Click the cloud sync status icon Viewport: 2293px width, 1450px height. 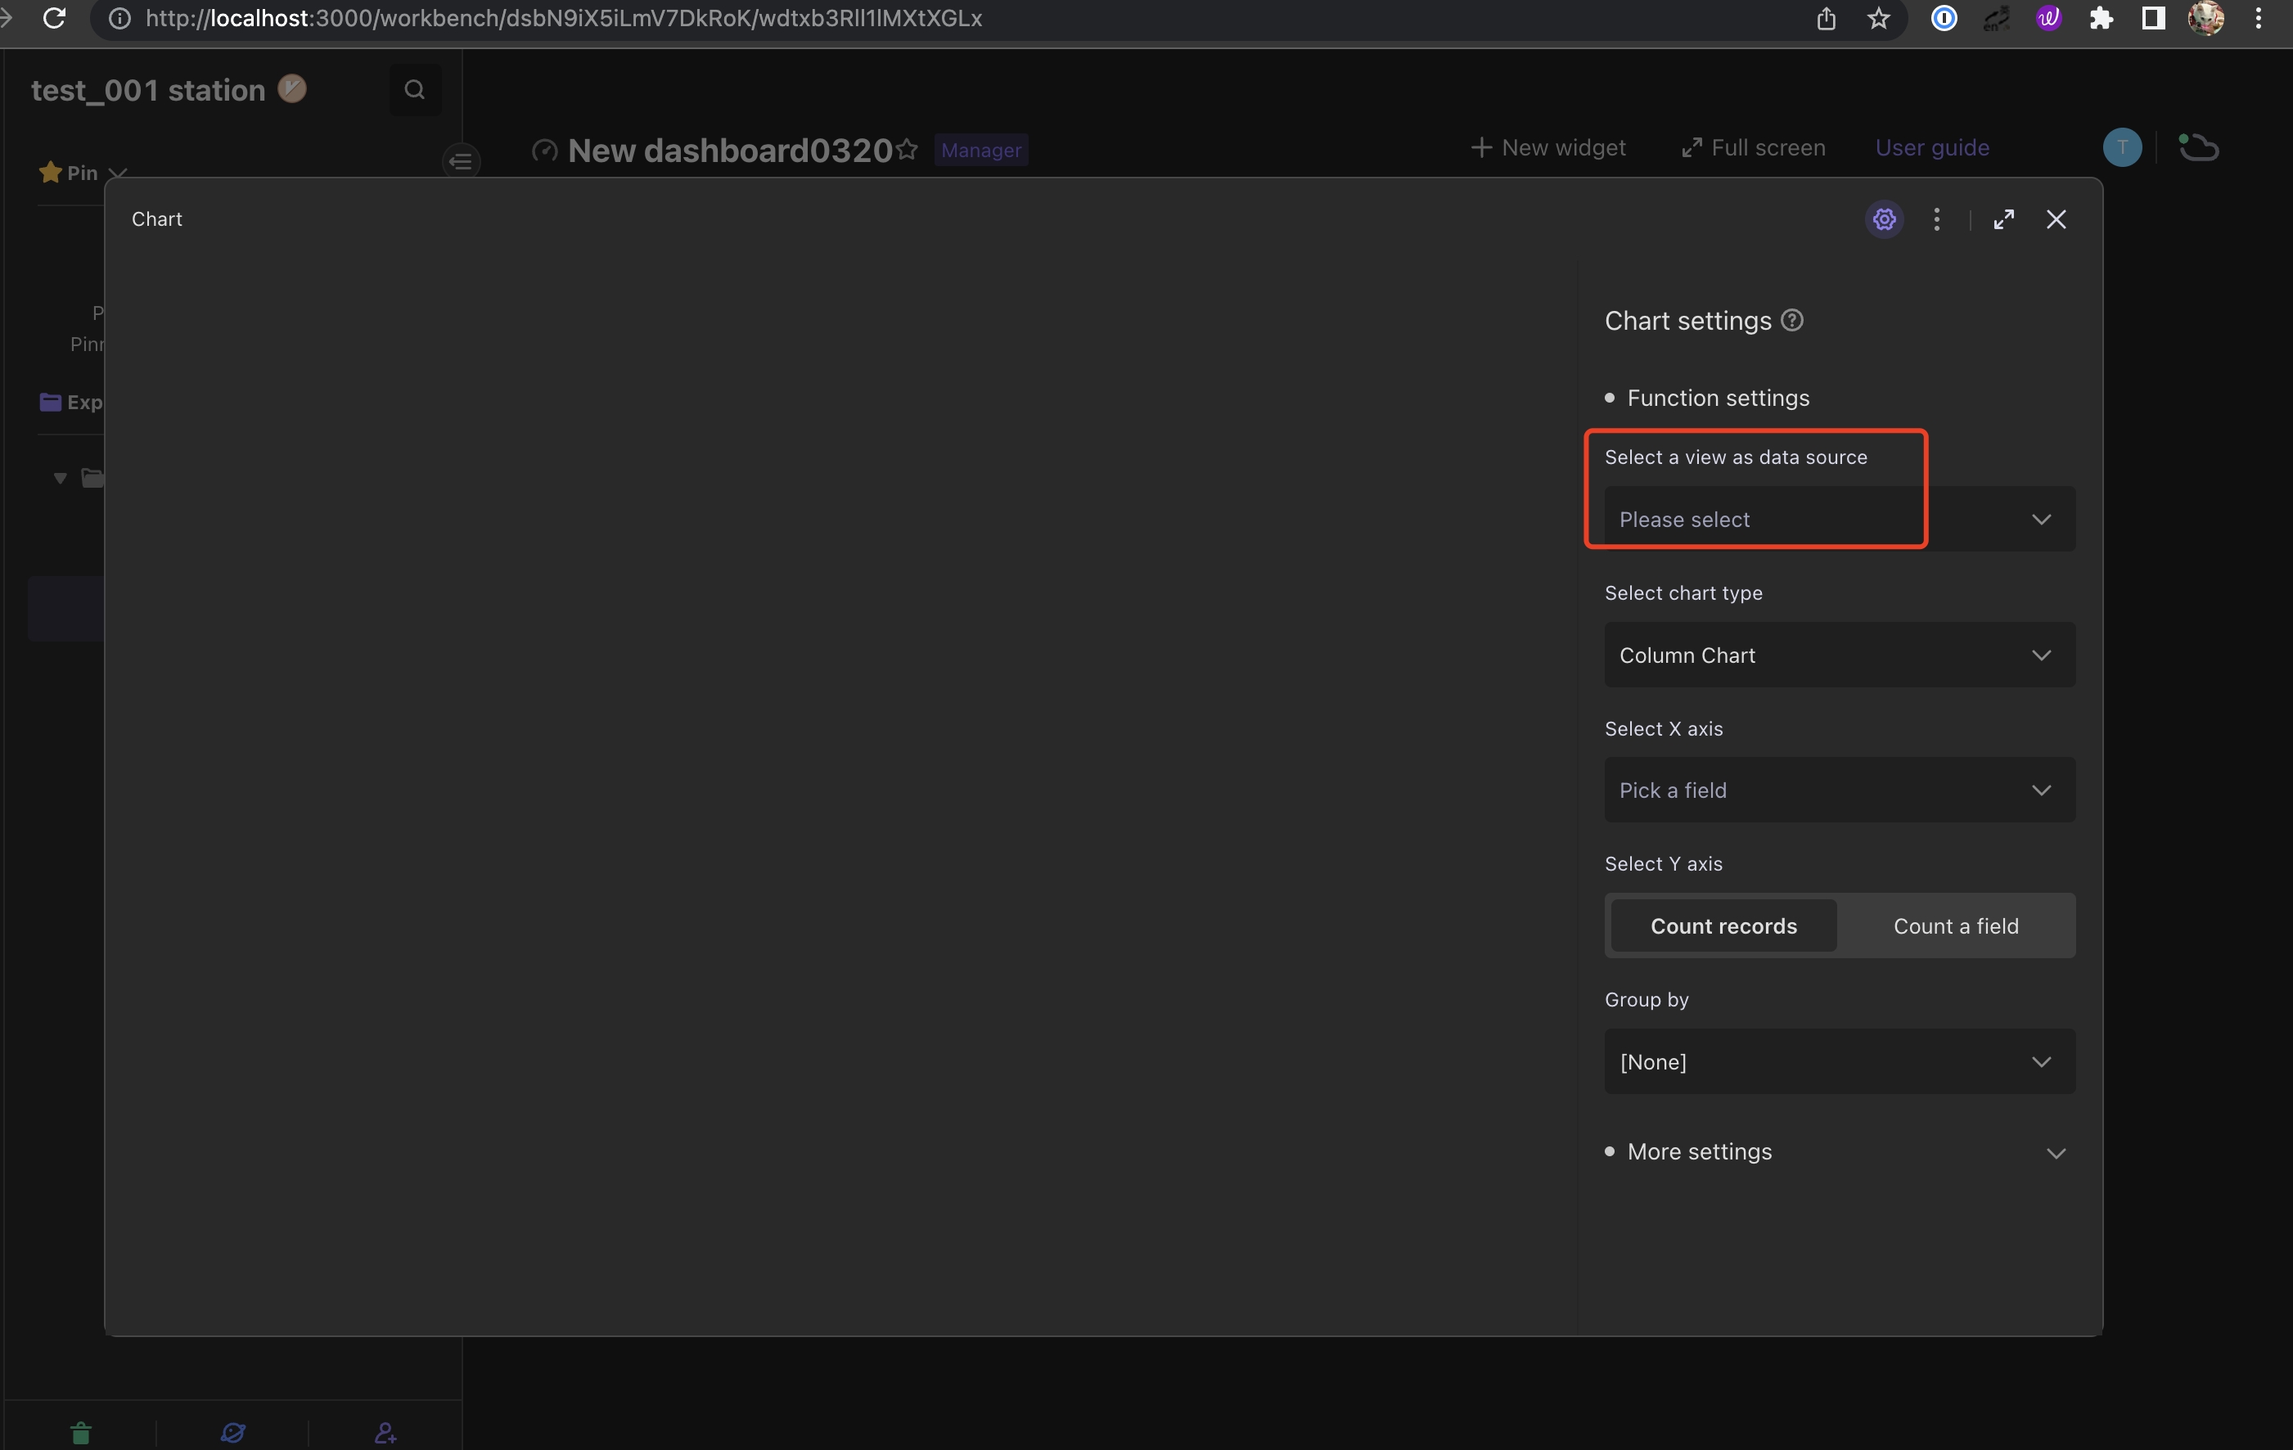click(x=2200, y=146)
